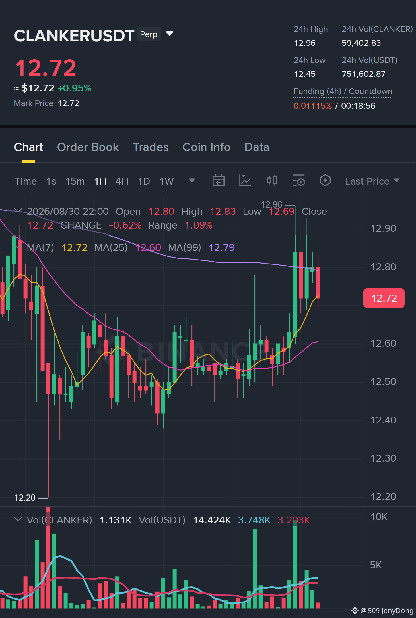
Task: Click the 24h High value 12.96
Action: [305, 43]
